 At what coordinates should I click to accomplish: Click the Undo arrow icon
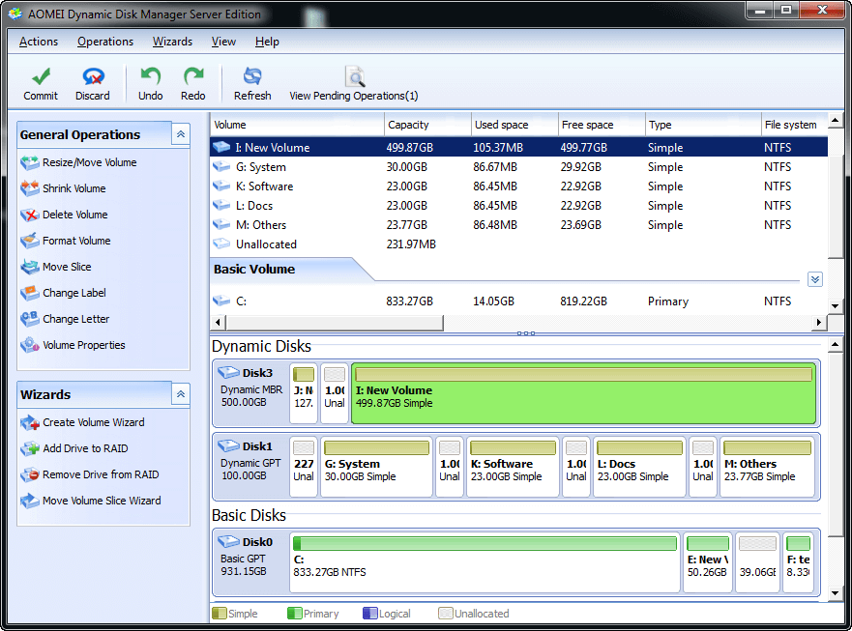[x=150, y=77]
